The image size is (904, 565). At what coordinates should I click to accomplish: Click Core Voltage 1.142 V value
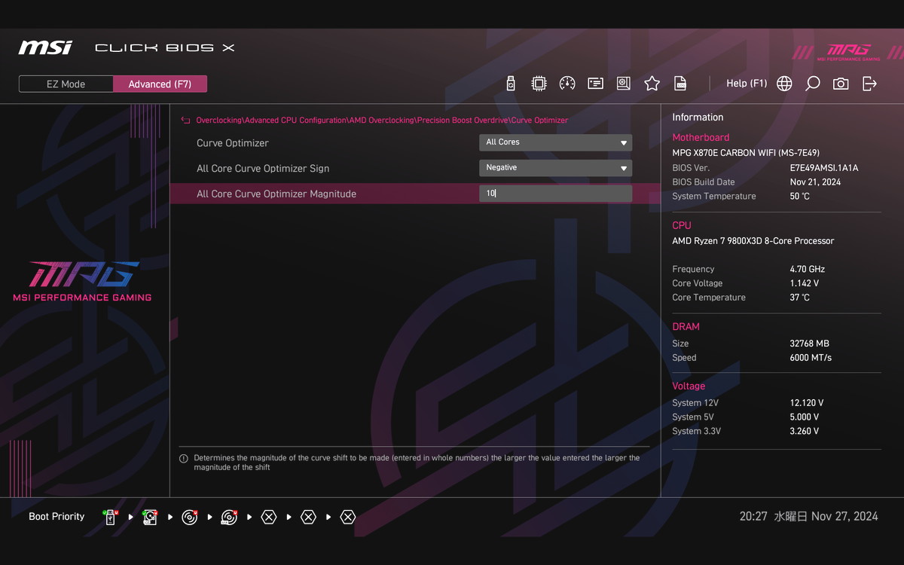(805, 283)
